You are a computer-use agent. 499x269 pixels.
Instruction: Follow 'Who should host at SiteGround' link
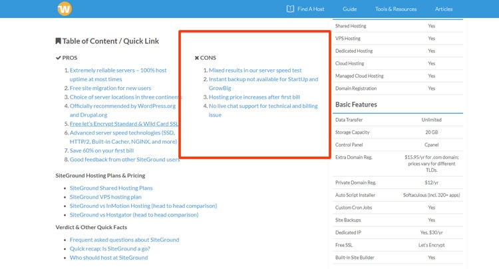[x=108, y=257]
